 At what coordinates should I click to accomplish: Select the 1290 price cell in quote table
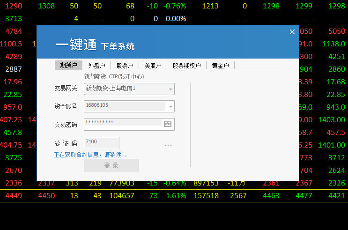coord(14,6)
